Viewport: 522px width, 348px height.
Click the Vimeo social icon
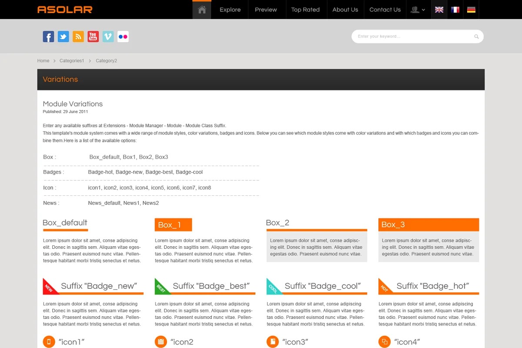click(x=108, y=37)
